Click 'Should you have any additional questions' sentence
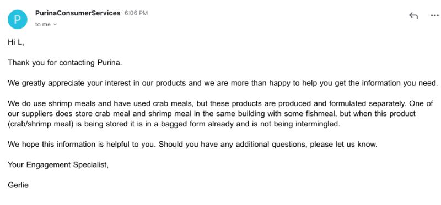The image size is (441, 205). coord(268,145)
